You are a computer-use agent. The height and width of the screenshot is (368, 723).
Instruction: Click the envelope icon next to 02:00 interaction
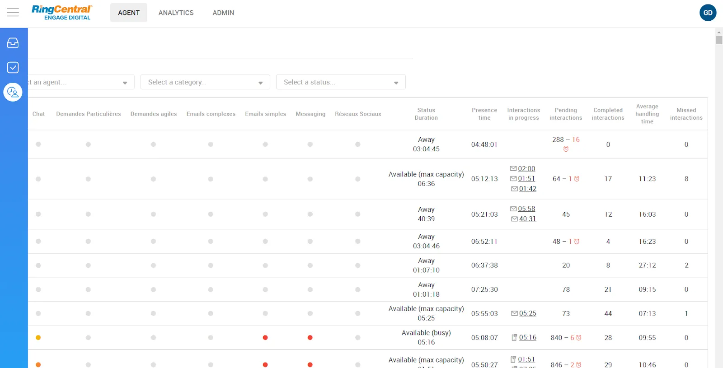tap(513, 168)
